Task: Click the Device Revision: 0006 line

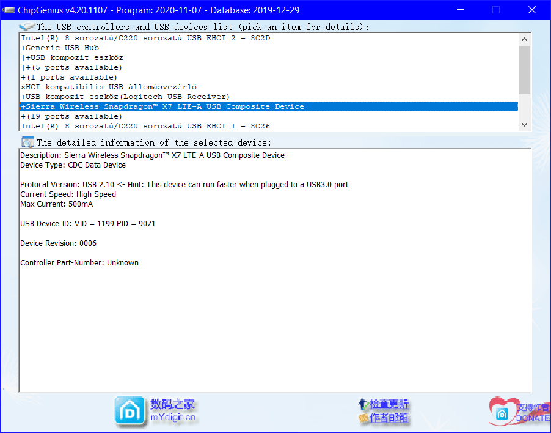Action: point(58,243)
